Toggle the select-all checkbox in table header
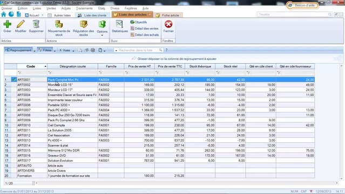The width and height of the screenshot is (345, 194). [x=14, y=66]
